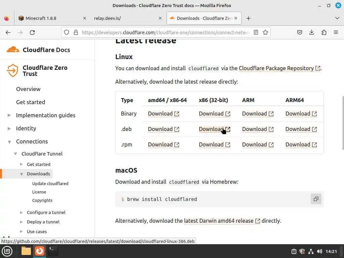Open Get started under Zero Trust
Screen dimensions: 344x258
coord(31,102)
